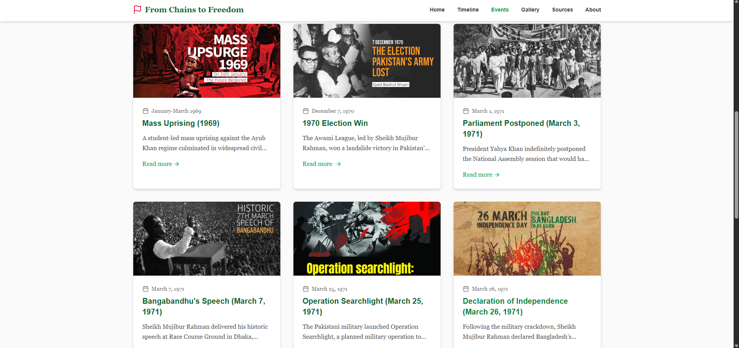Viewport: 739px width, 348px height.
Task: Click the calendar icon beside December 7, 1970
Action: tap(306, 111)
